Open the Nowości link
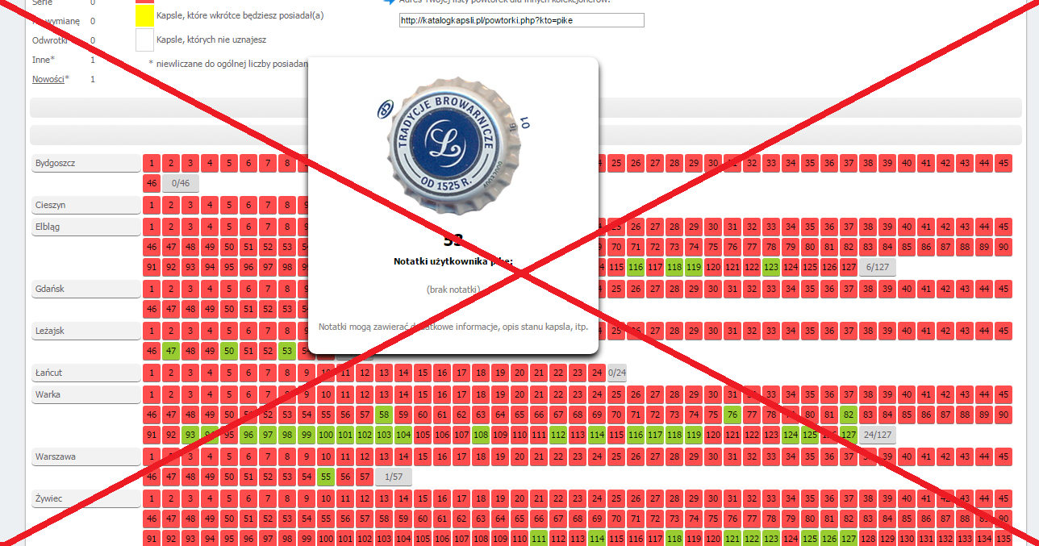 [x=48, y=79]
